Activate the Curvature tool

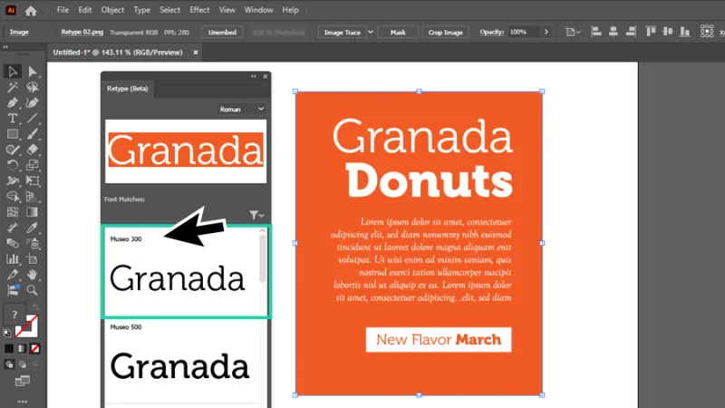click(x=33, y=102)
